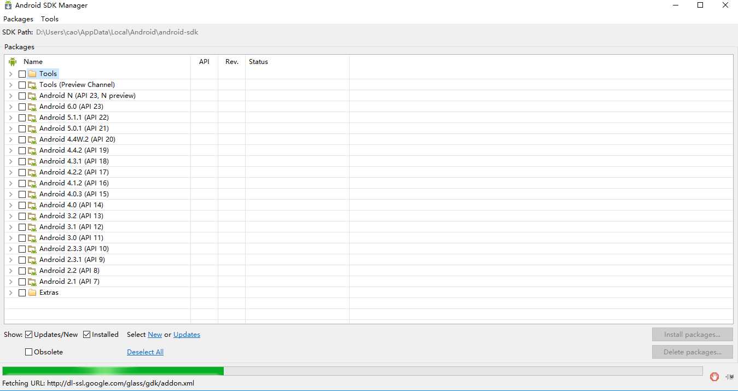
Task: Click the Android 4.2.2 (API 17) folder icon
Action: (32, 172)
